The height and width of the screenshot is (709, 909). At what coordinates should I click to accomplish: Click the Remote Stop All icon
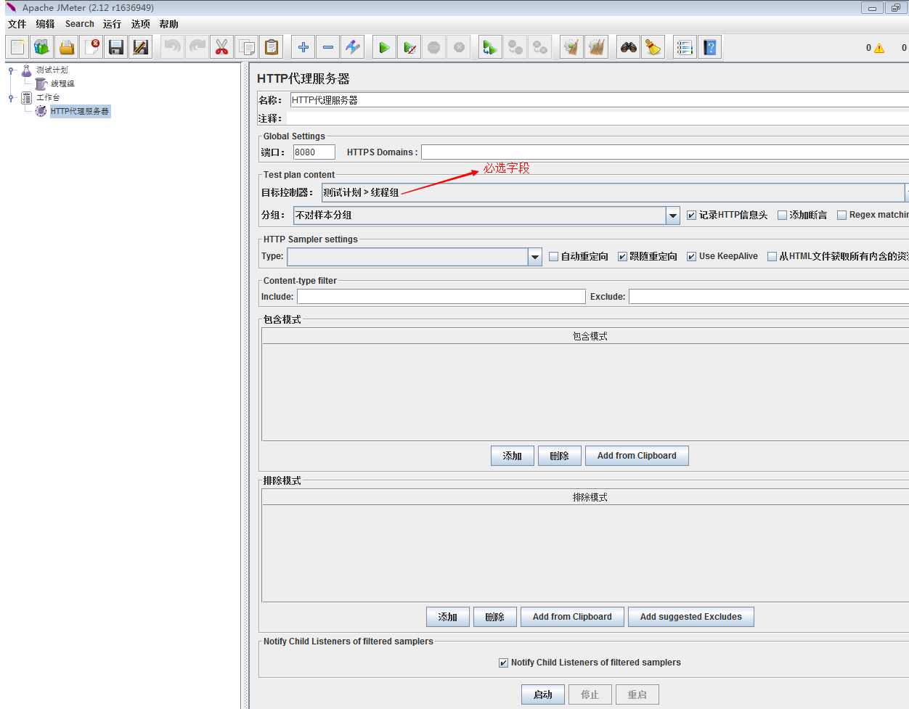click(x=515, y=47)
